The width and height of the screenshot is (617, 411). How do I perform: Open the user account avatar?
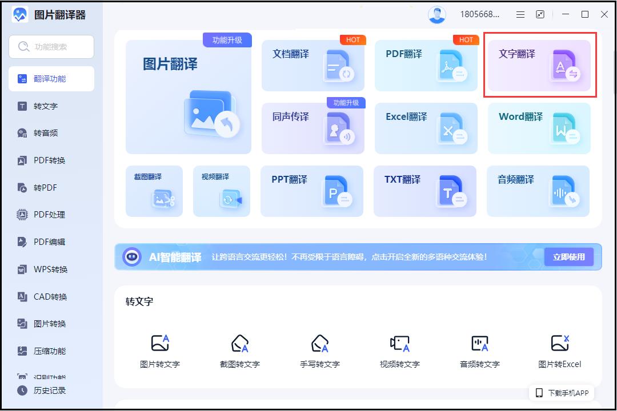(x=437, y=14)
